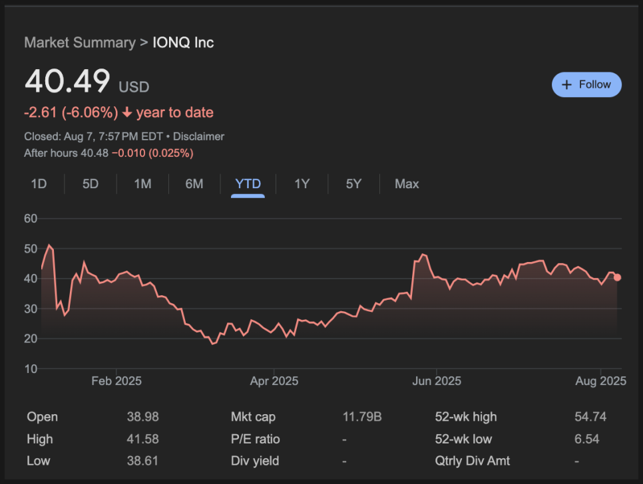This screenshot has height=484, width=643.
Task: Click the Open value 38.98
Action: coord(142,417)
